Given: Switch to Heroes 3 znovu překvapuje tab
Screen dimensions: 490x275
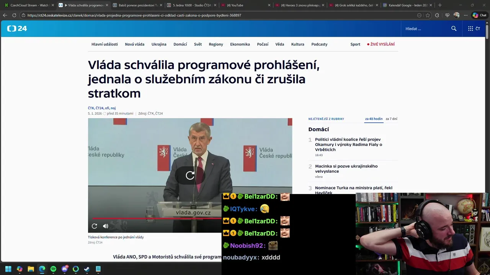Looking at the screenshot, I should pos(300,5).
